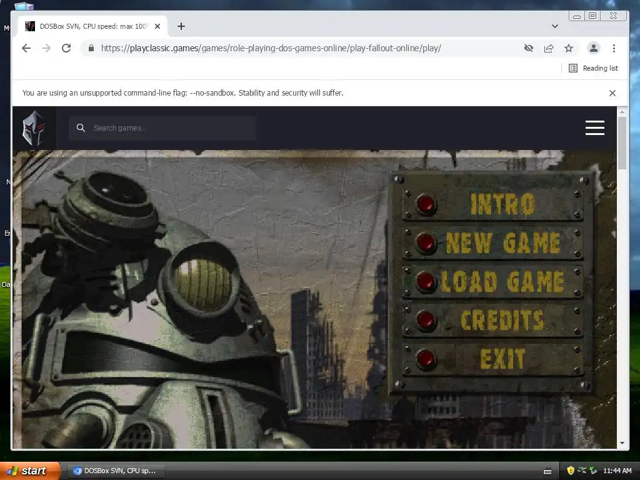
Task: Choose NEW GAME in Fallout menu
Action: click(x=503, y=243)
